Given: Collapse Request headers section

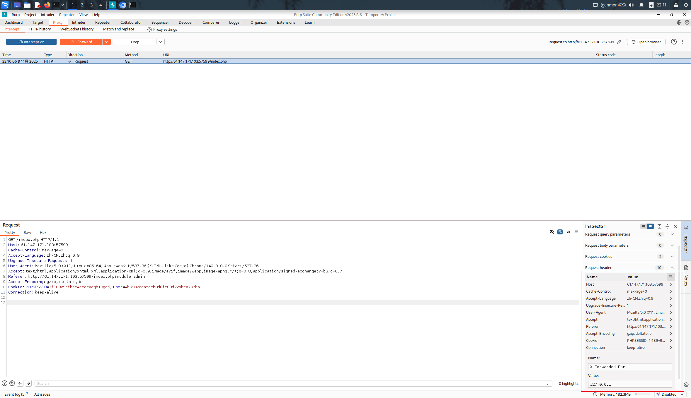Looking at the screenshot, I should pyautogui.click(x=672, y=267).
